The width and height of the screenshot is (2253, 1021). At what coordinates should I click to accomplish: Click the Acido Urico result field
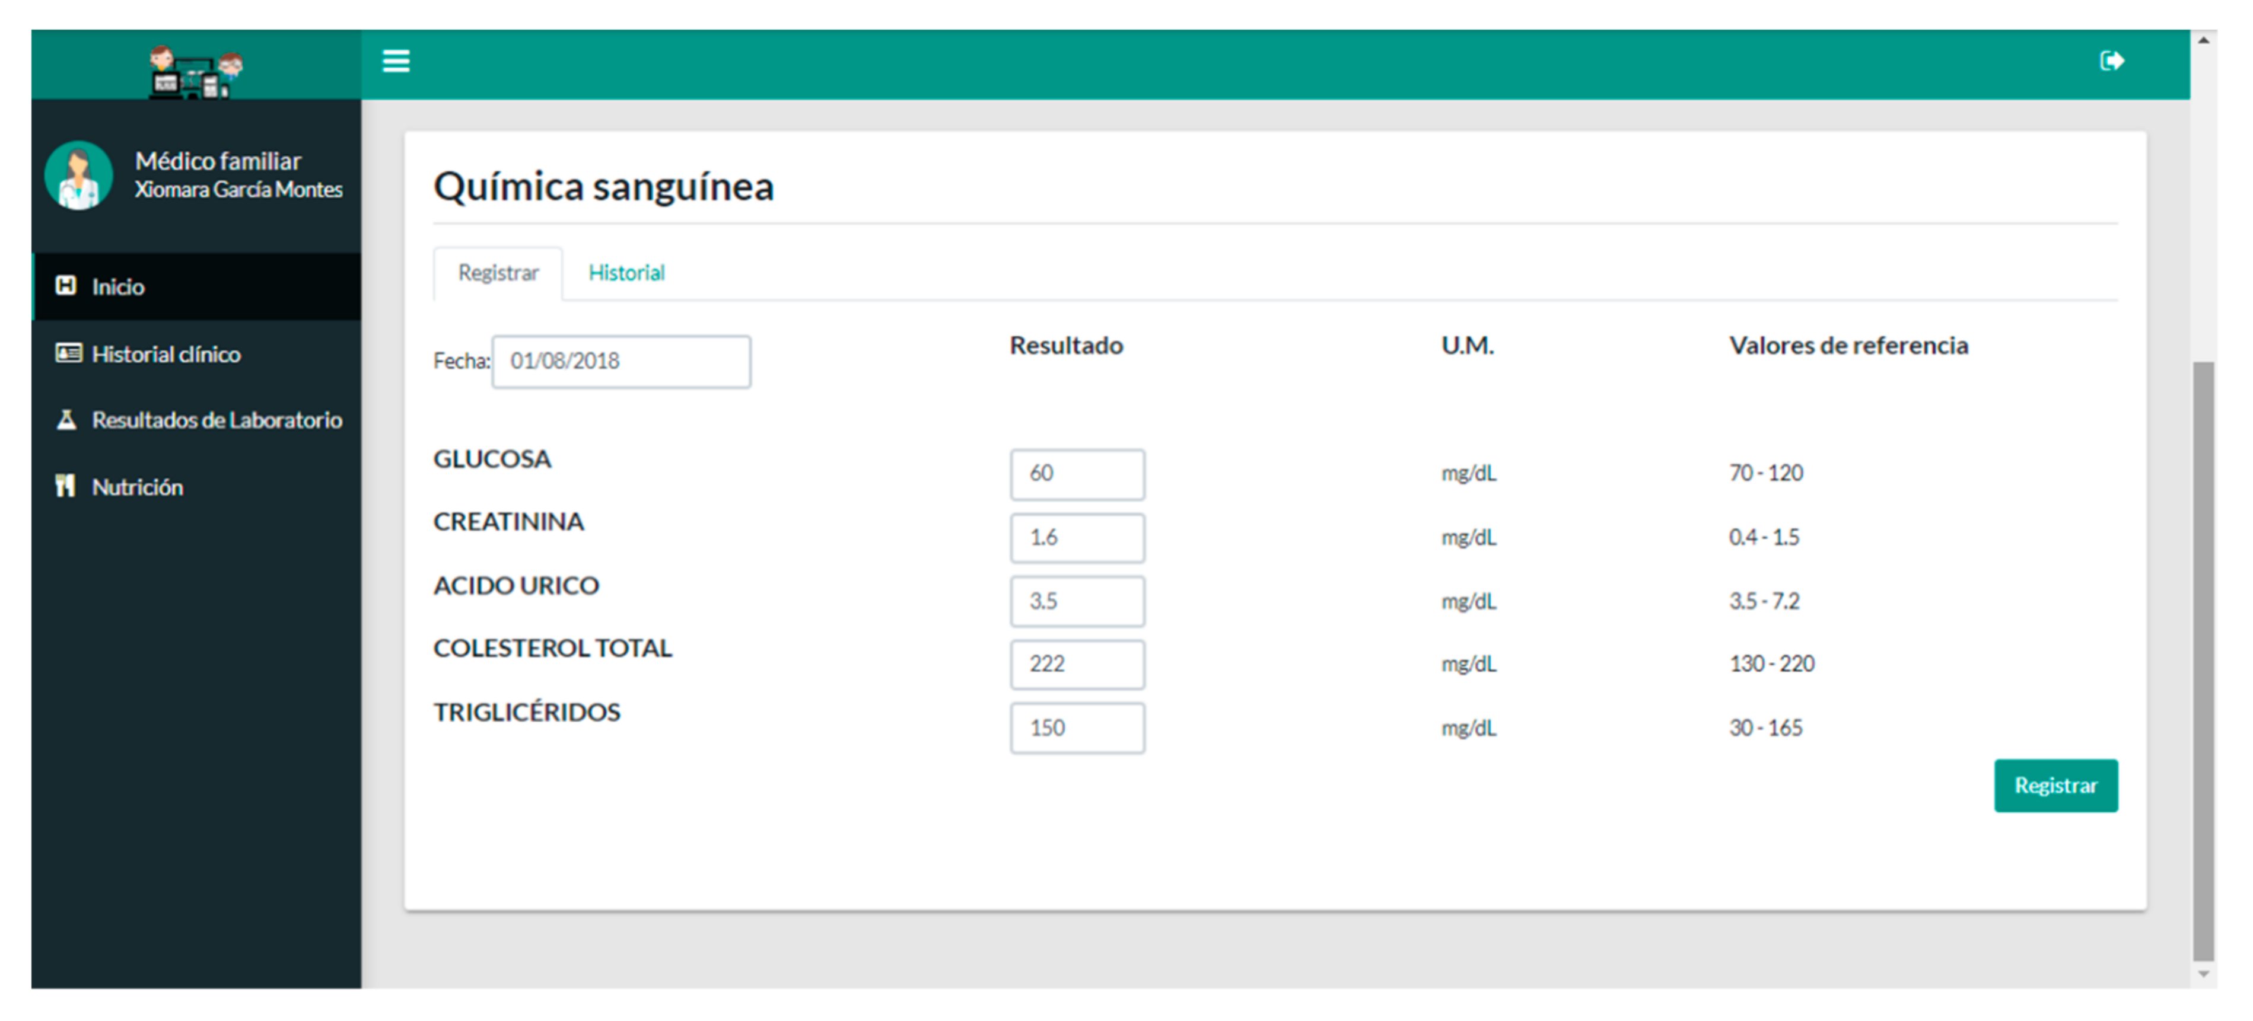click(1077, 601)
